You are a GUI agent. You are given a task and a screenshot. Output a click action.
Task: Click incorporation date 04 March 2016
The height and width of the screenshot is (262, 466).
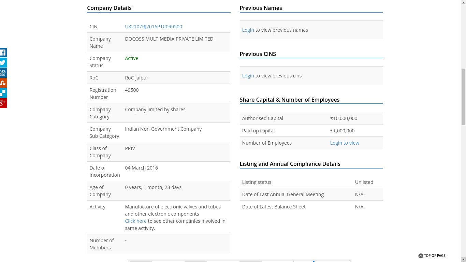[142, 168]
